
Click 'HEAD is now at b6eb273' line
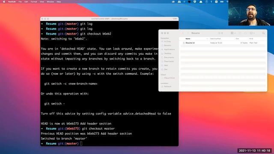(76, 124)
